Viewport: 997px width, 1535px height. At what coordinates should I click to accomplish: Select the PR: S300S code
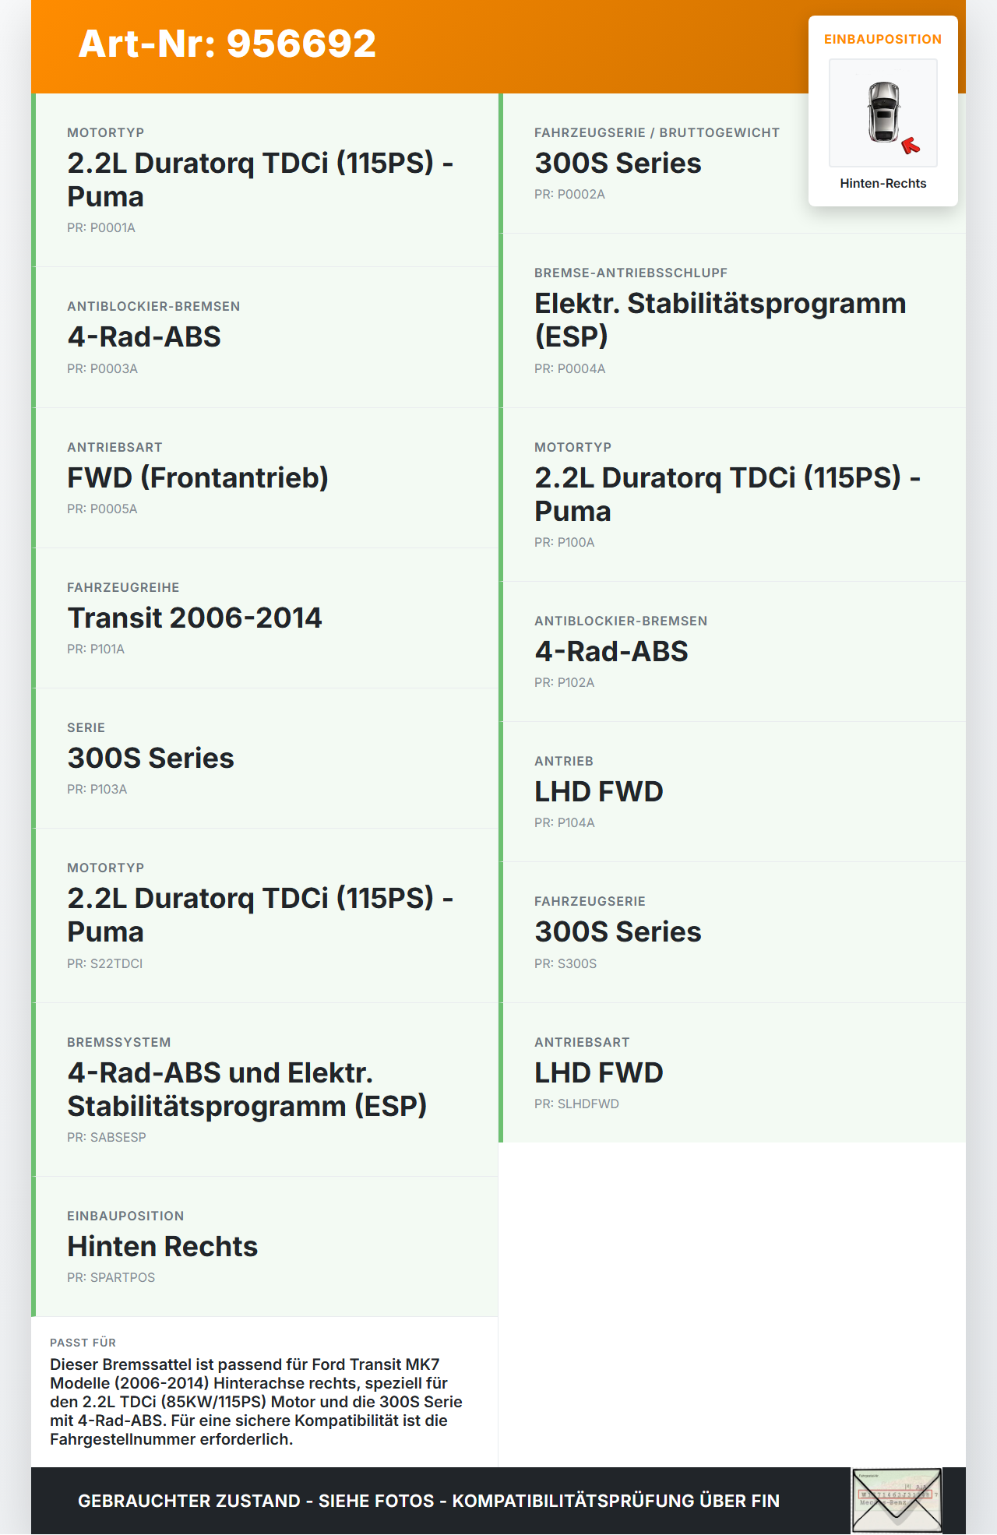point(565,963)
